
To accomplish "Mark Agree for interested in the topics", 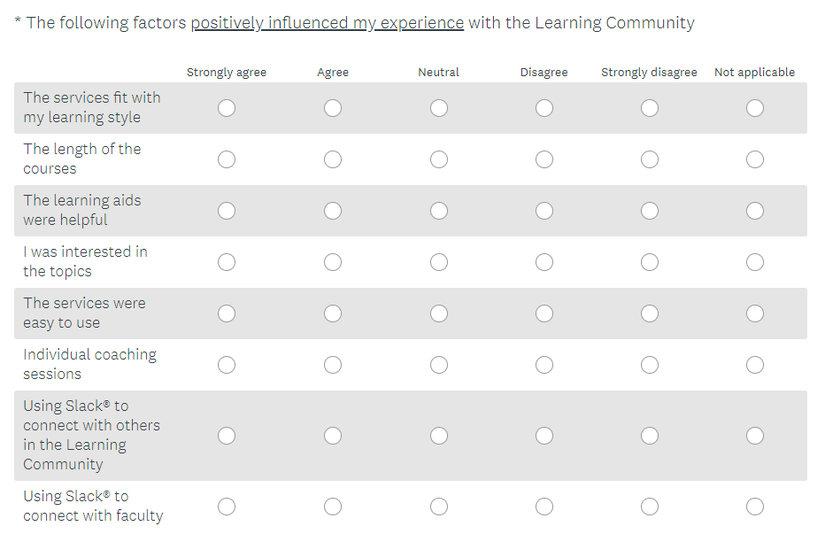I will point(333,262).
